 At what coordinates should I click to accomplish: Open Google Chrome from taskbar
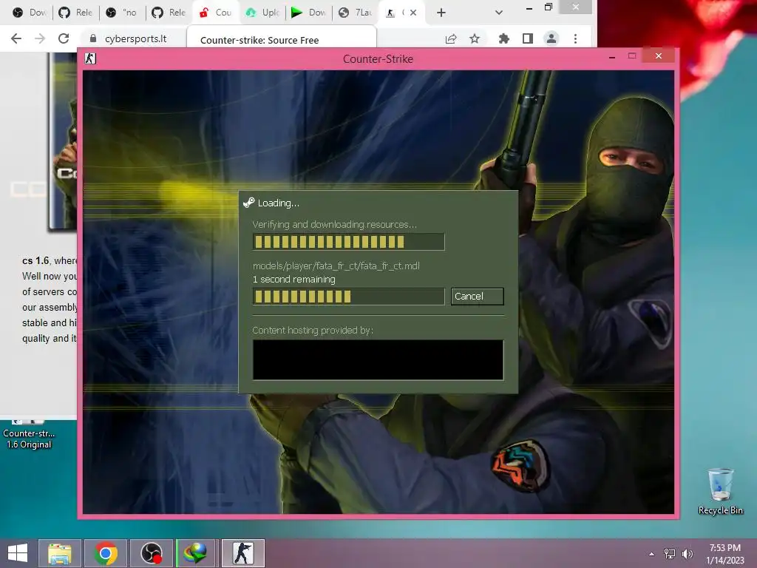[x=106, y=553]
